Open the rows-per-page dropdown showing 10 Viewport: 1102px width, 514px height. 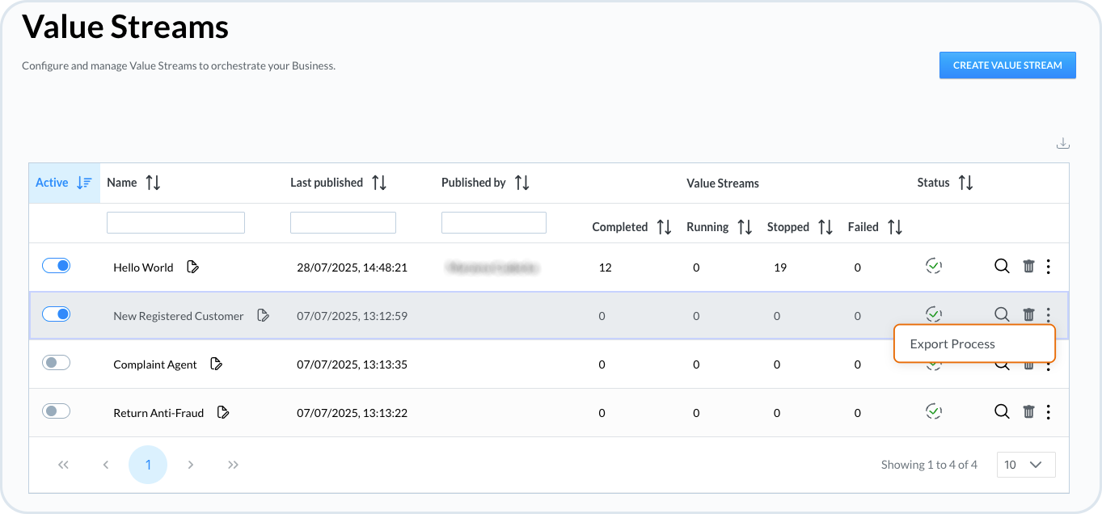pyautogui.click(x=1025, y=465)
